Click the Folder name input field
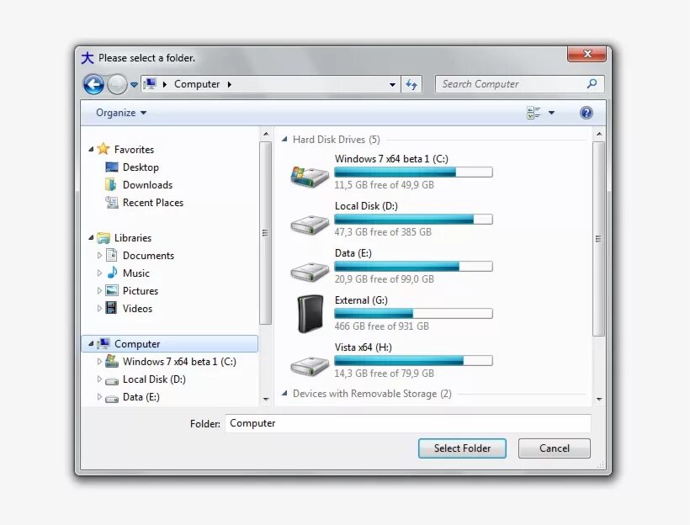690x525 pixels. point(408,423)
